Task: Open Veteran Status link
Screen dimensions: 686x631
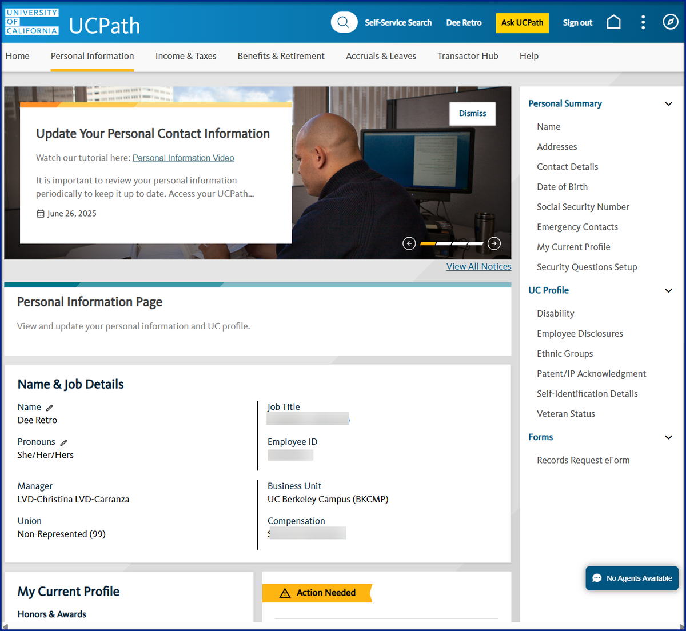Action: (566, 414)
